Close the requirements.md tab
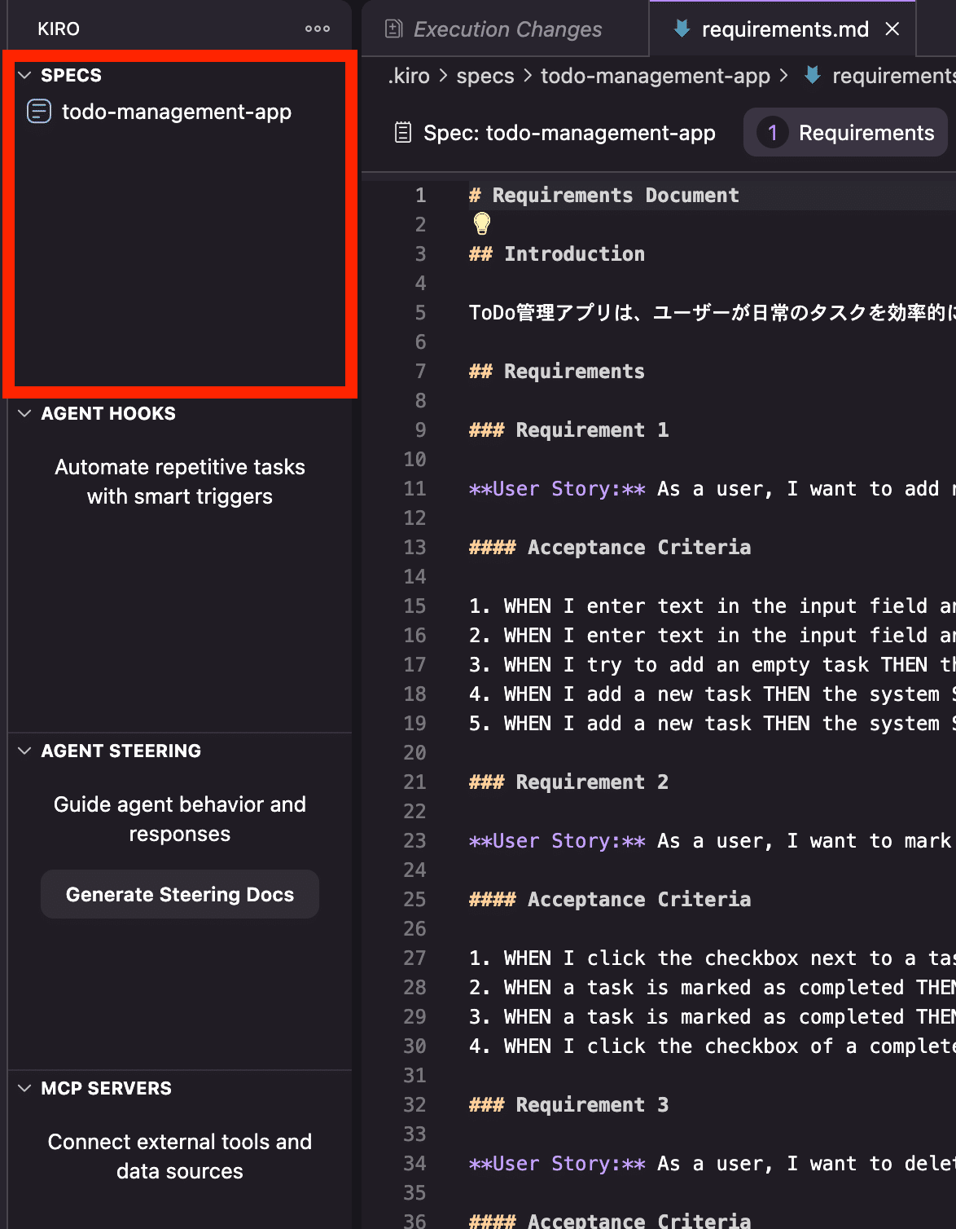This screenshot has width=956, height=1229. coord(892,29)
